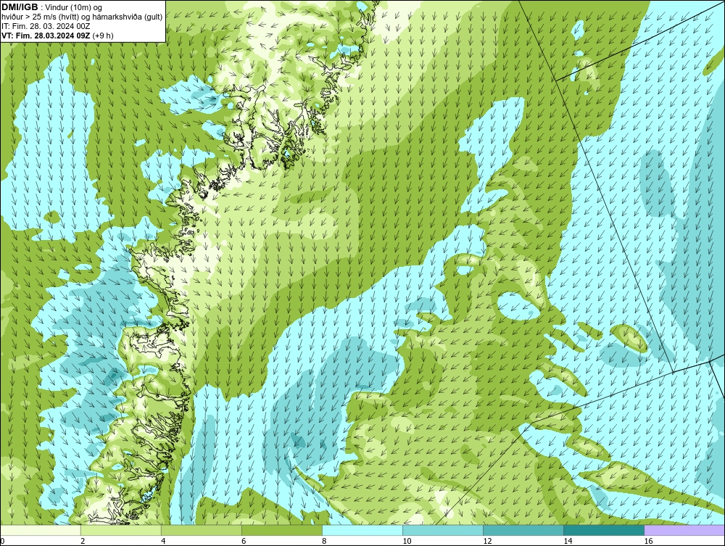
Task: Click the valid time line 'VT: Fim. 28.03.2024 09Z'
Action: tap(46, 36)
